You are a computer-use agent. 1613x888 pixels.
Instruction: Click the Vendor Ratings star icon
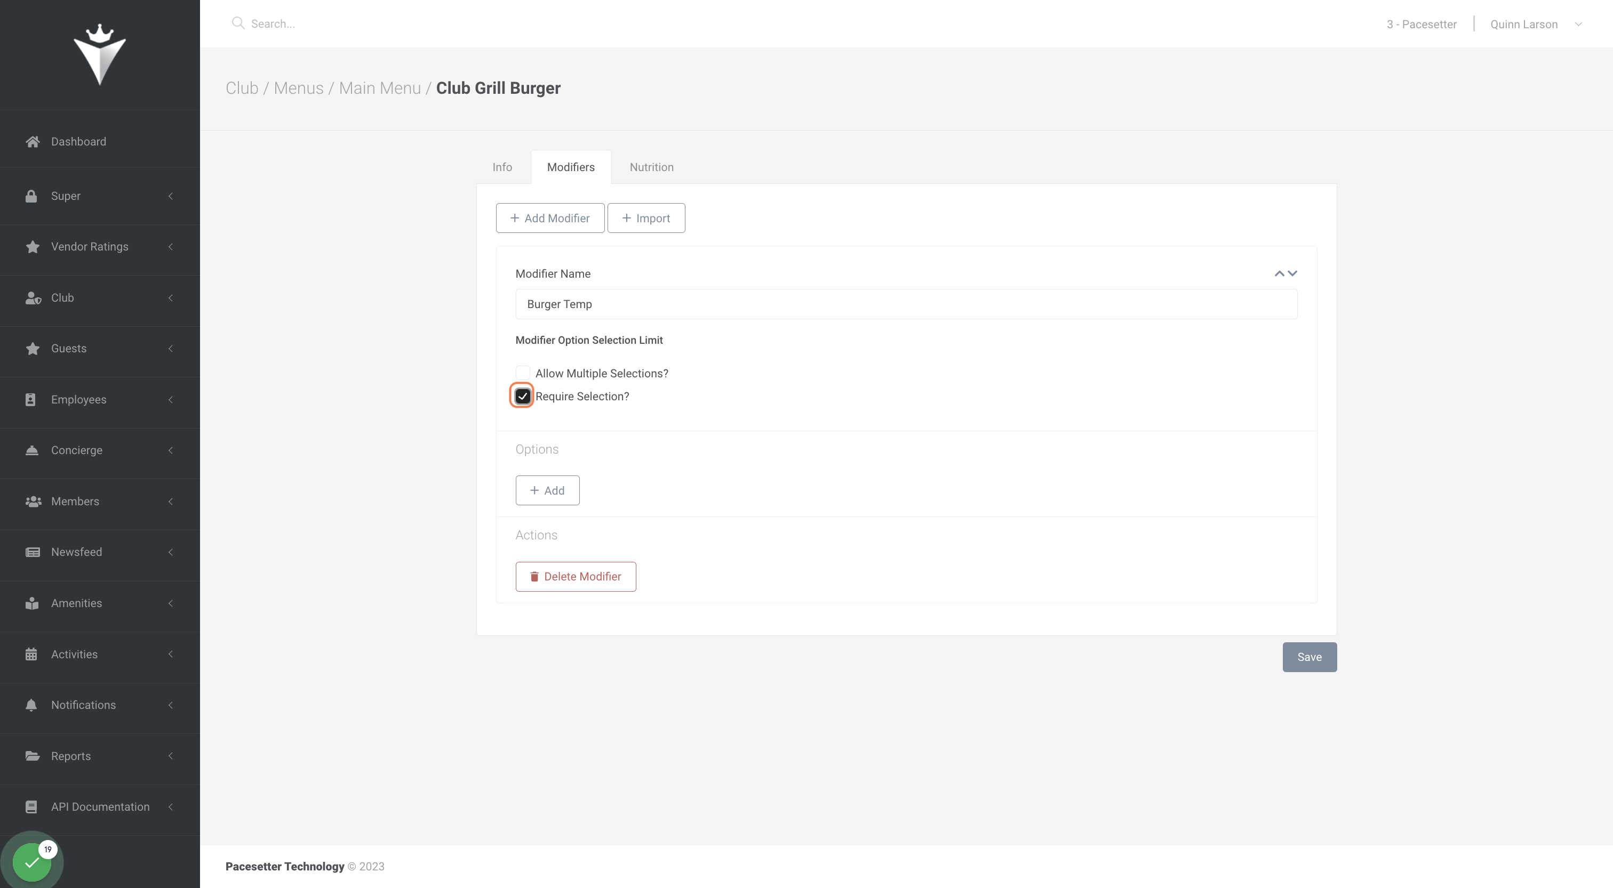[x=33, y=247]
